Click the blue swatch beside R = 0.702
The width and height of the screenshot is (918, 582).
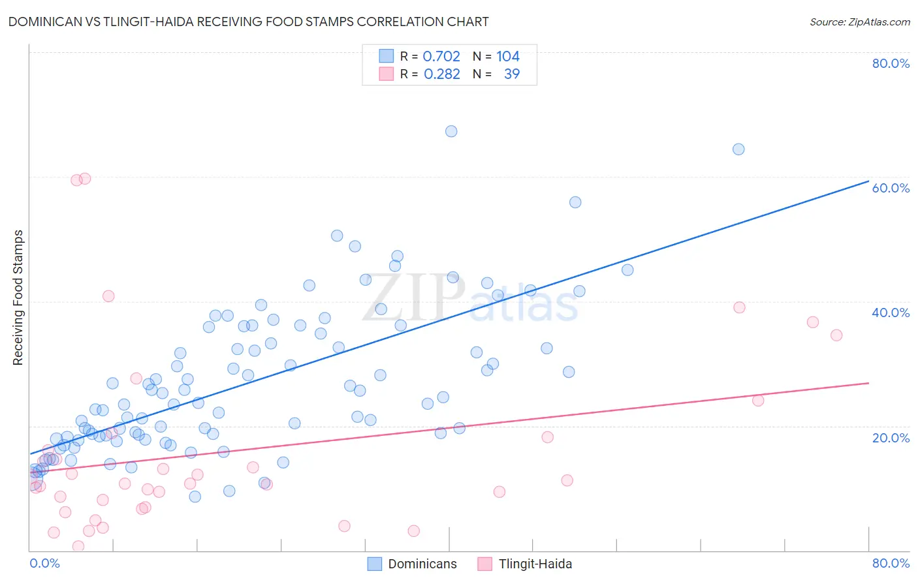coord(387,56)
